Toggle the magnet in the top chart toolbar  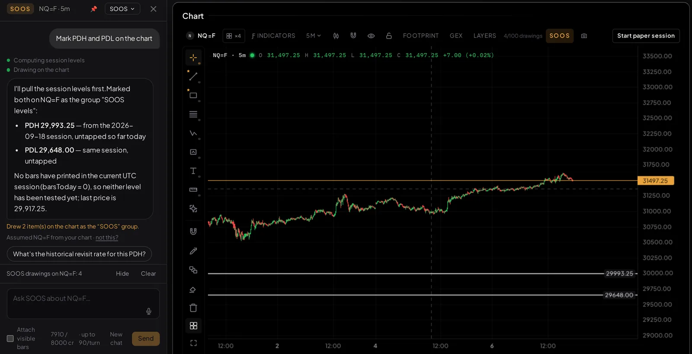(x=353, y=36)
